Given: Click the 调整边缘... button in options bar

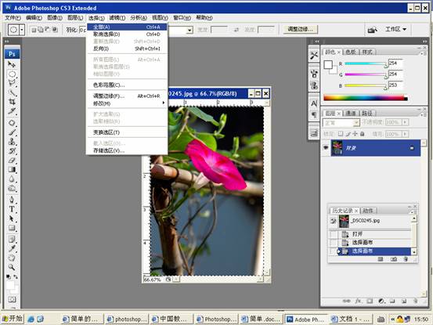Looking at the screenshot, I should (300, 29).
